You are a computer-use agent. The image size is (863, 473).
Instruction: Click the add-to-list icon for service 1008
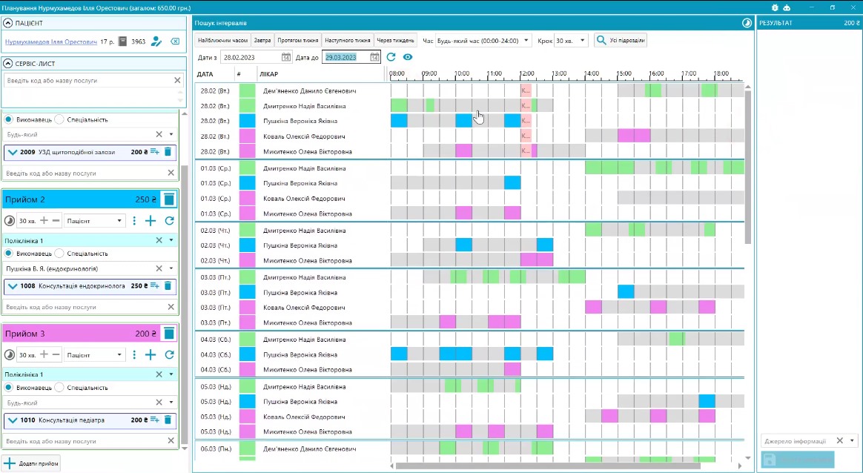[x=154, y=285]
